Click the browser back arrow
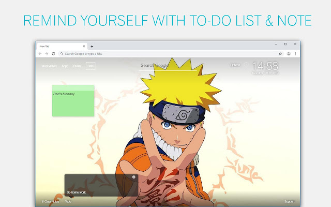This screenshot has height=207, width=331. pyautogui.click(x=40, y=54)
